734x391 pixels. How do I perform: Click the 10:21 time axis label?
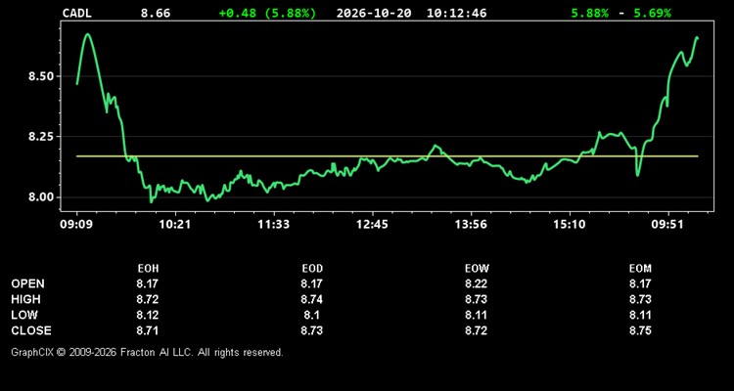(174, 225)
